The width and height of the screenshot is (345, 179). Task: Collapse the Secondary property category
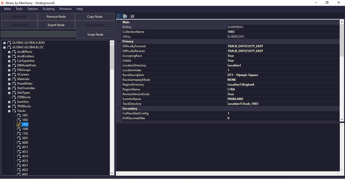[x=119, y=109]
